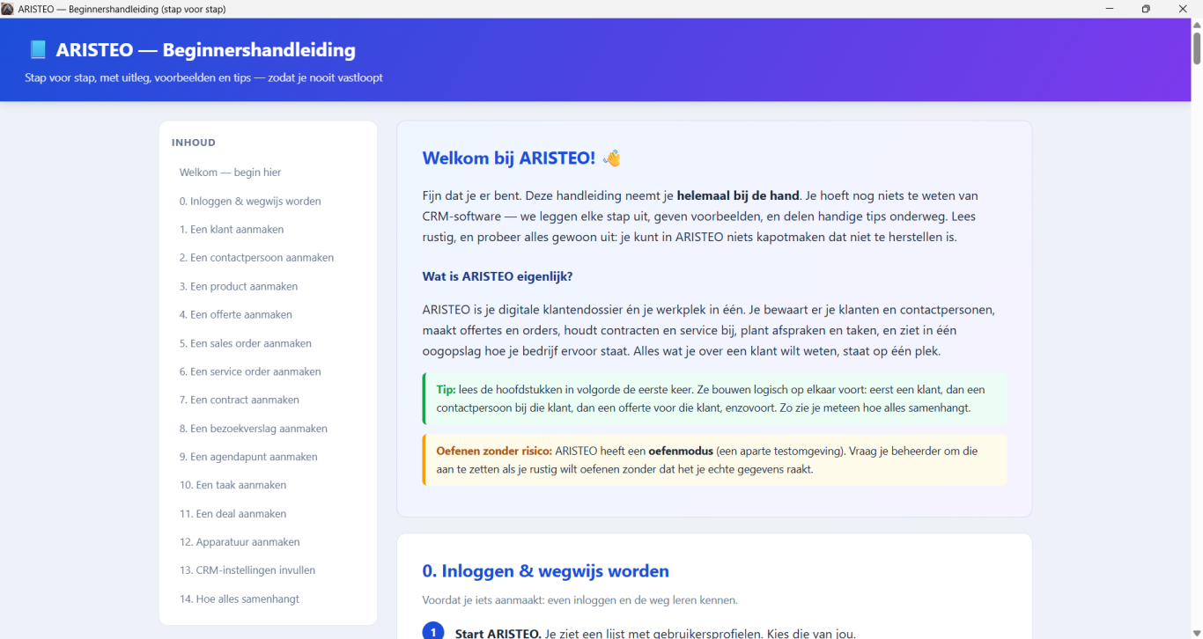This screenshot has width=1203, height=639.
Task: Click the 'Start ARISTEO.' step text
Action: click(x=498, y=633)
